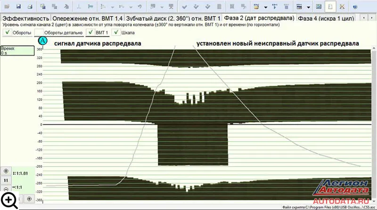Image resolution: width=377 pixels, height=210 pixels.
Task: Click the Print icon in toolbar
Action: pos(30,7)
